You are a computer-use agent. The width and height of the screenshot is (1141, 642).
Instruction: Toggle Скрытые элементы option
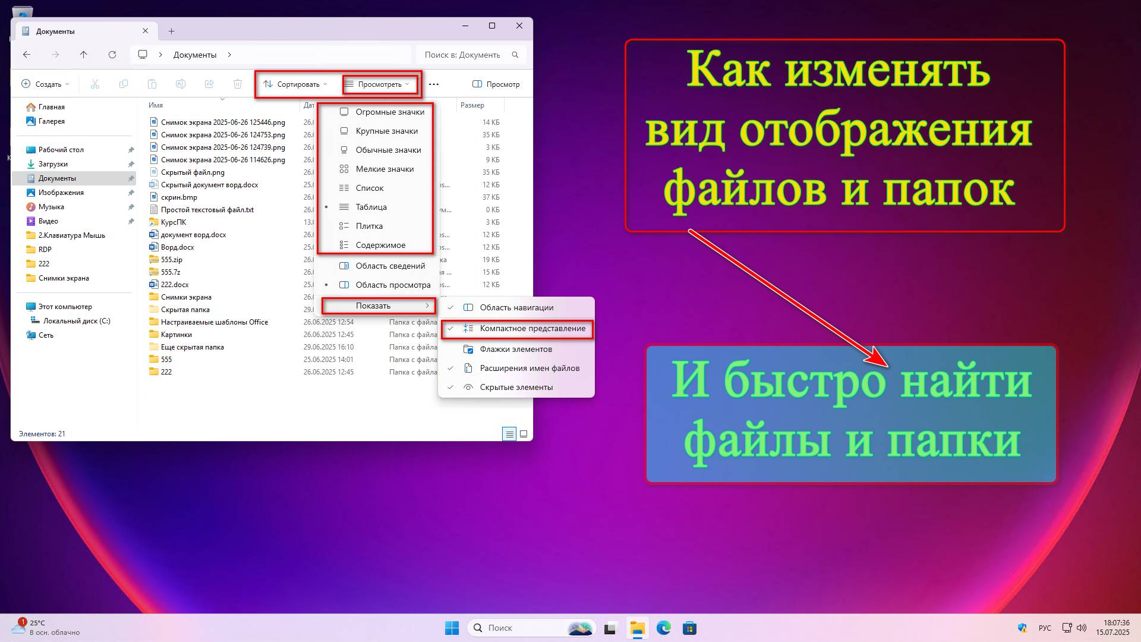point(516,387)
